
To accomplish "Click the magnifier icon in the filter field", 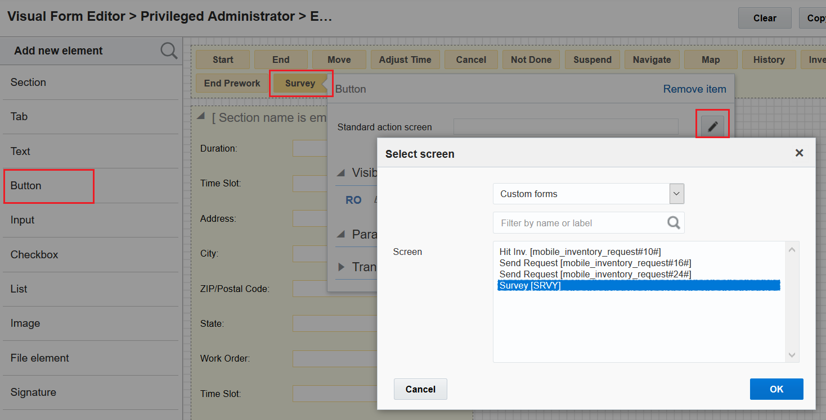I will click(674, 223).
